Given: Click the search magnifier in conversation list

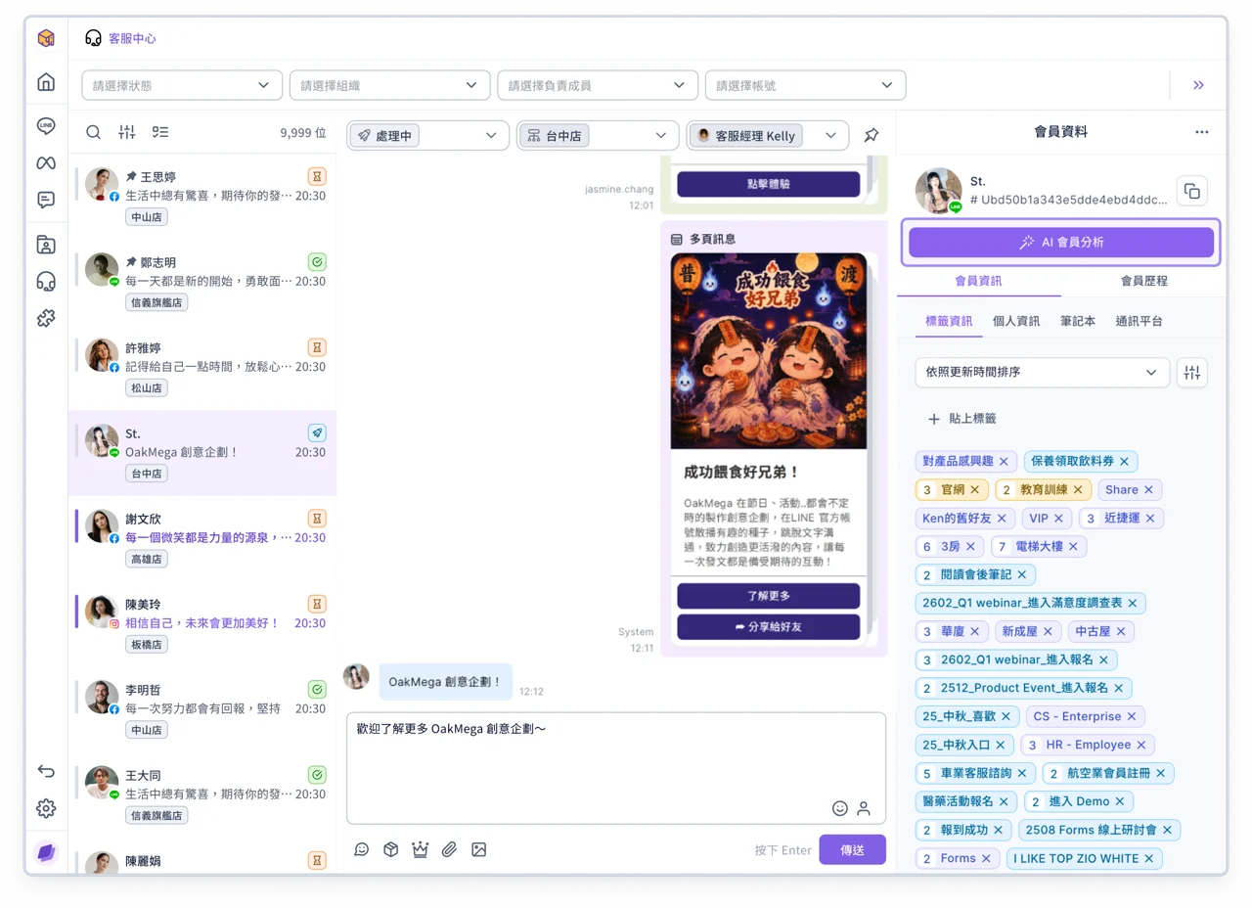Looking at the screenshot, I should [x=93, y=132].
